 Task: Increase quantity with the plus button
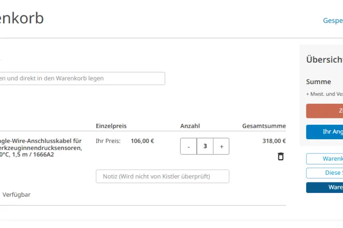[221, 146]
